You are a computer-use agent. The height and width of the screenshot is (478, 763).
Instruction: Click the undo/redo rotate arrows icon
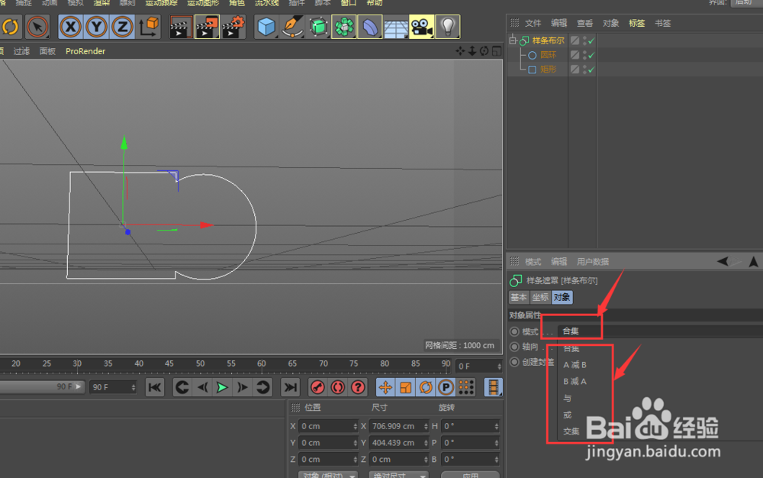coord(10,27)
